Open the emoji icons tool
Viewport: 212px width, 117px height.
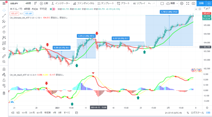click(4, 49)
